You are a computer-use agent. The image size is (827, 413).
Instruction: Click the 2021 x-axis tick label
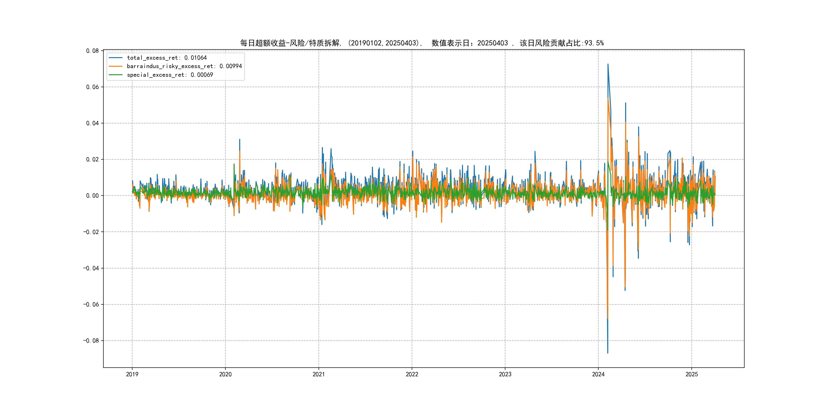pos(319,374)
